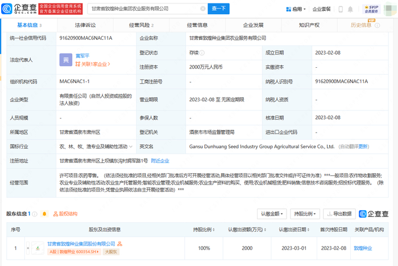The image size is (398, 266).
Task: Switch to the 知识产权 tab
Action: point(309,25)
